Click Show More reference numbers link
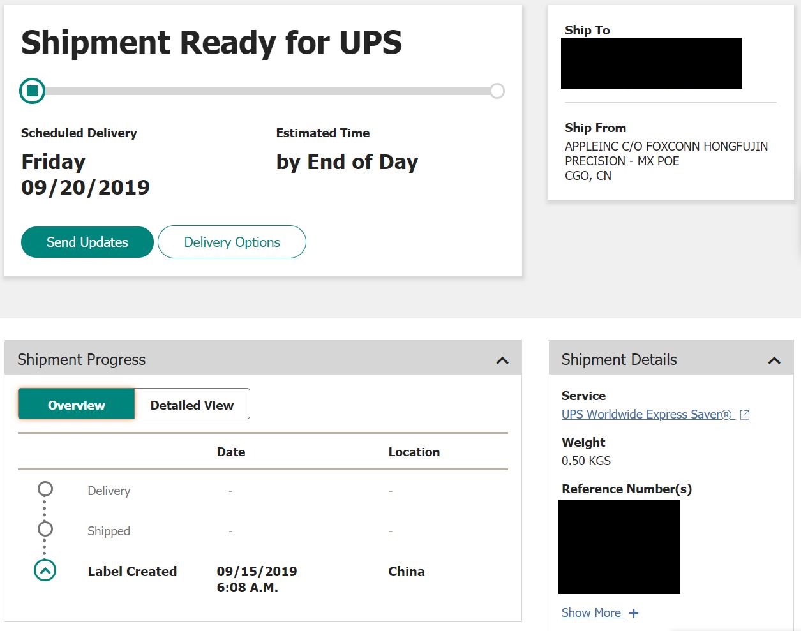Screen dimensions: 801x631 pos(592,613)
